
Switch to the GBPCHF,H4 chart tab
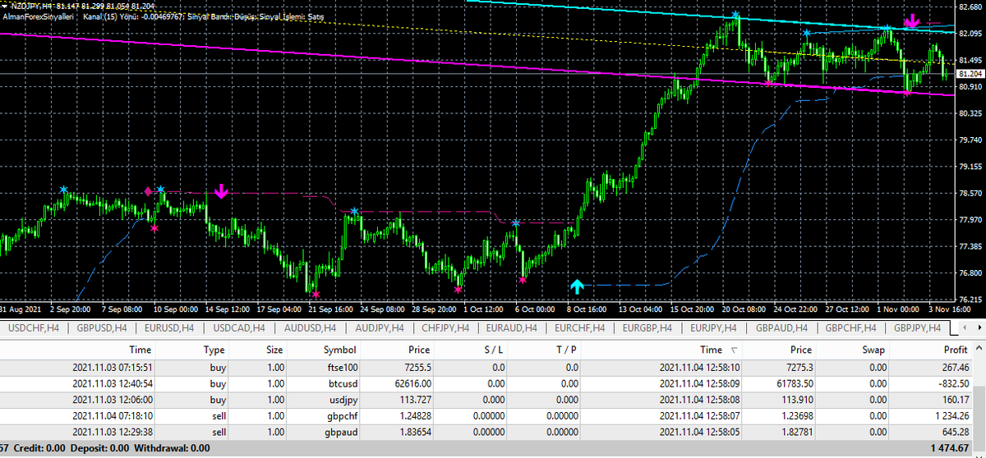click(x=849, y=328)
